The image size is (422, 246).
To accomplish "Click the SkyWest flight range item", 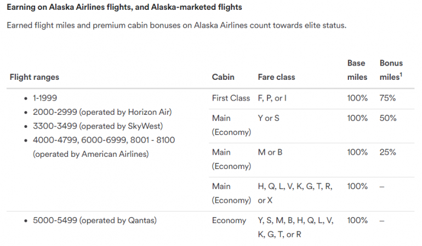I will click(x=98, y=126).
